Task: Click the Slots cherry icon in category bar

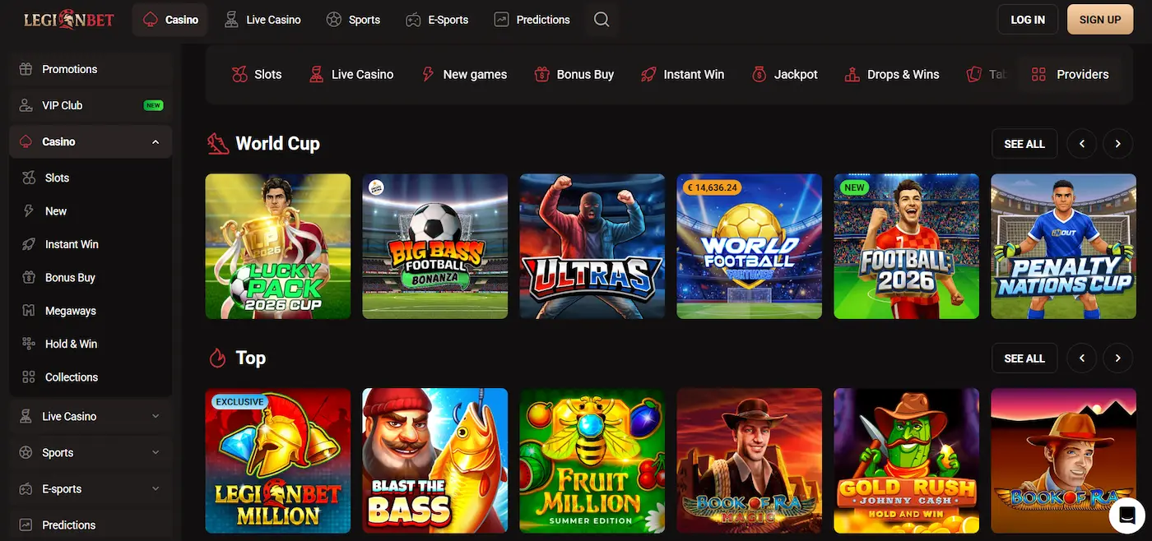Action: (x=239, y=74)
